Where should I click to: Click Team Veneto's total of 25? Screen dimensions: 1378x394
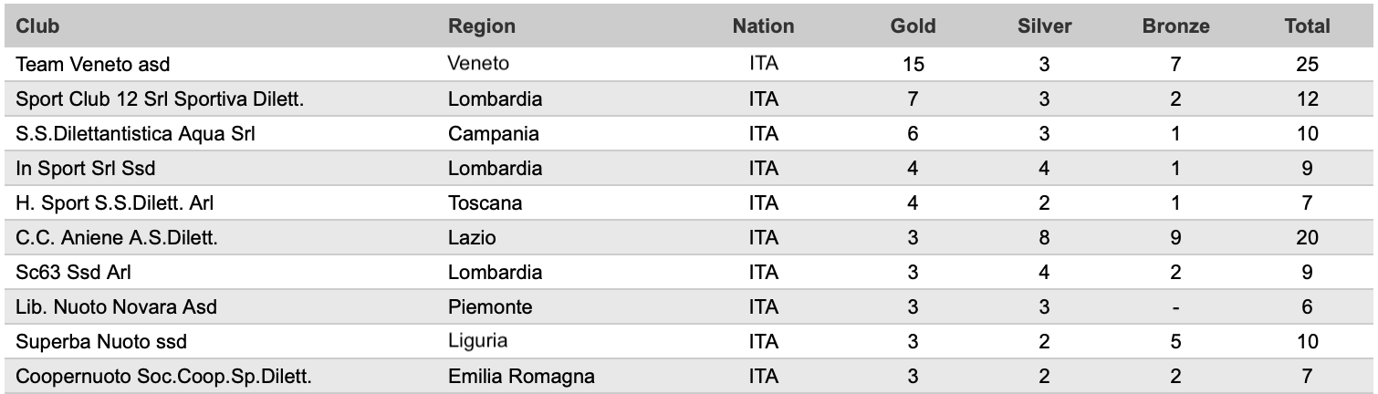point(1307,64)
